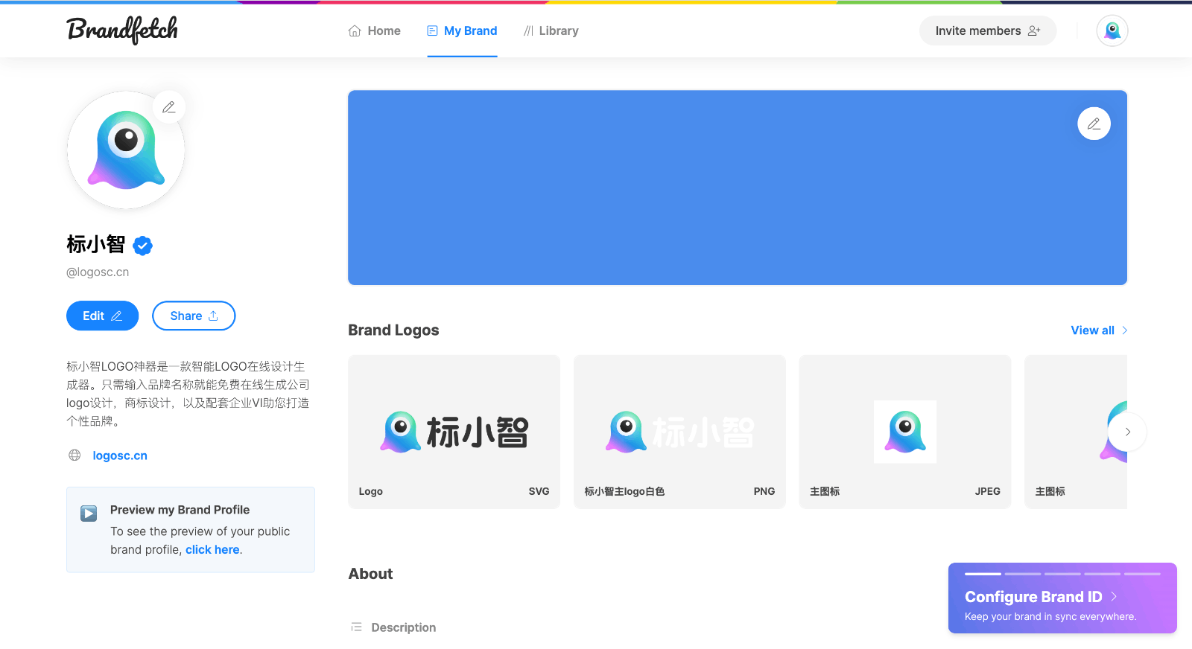
Task: Click the Brandfetch logo
Action: coord(122,30)
